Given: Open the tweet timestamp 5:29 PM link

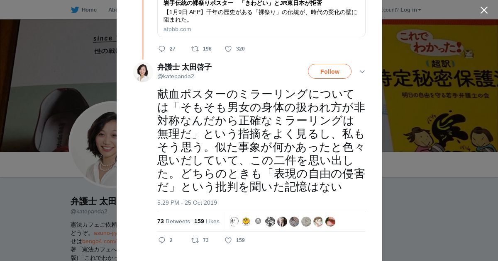Looking at the screenshot, I should click(x=187, y=203).
